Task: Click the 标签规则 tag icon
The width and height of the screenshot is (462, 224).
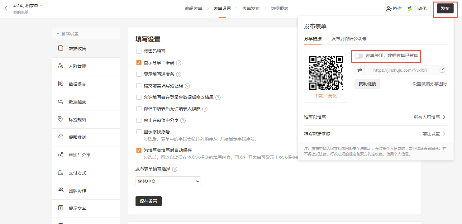Action: (61, 119)
